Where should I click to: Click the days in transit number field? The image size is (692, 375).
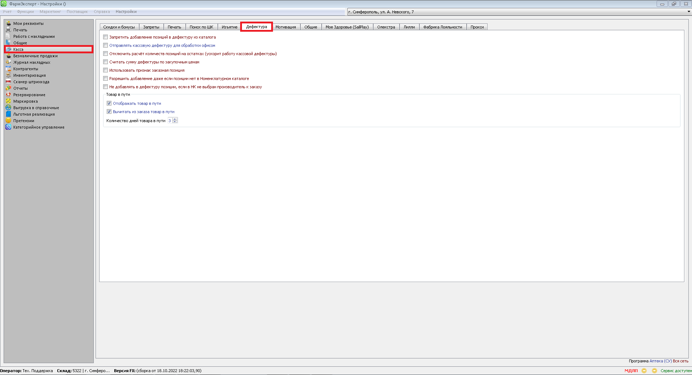pos(170,121)
